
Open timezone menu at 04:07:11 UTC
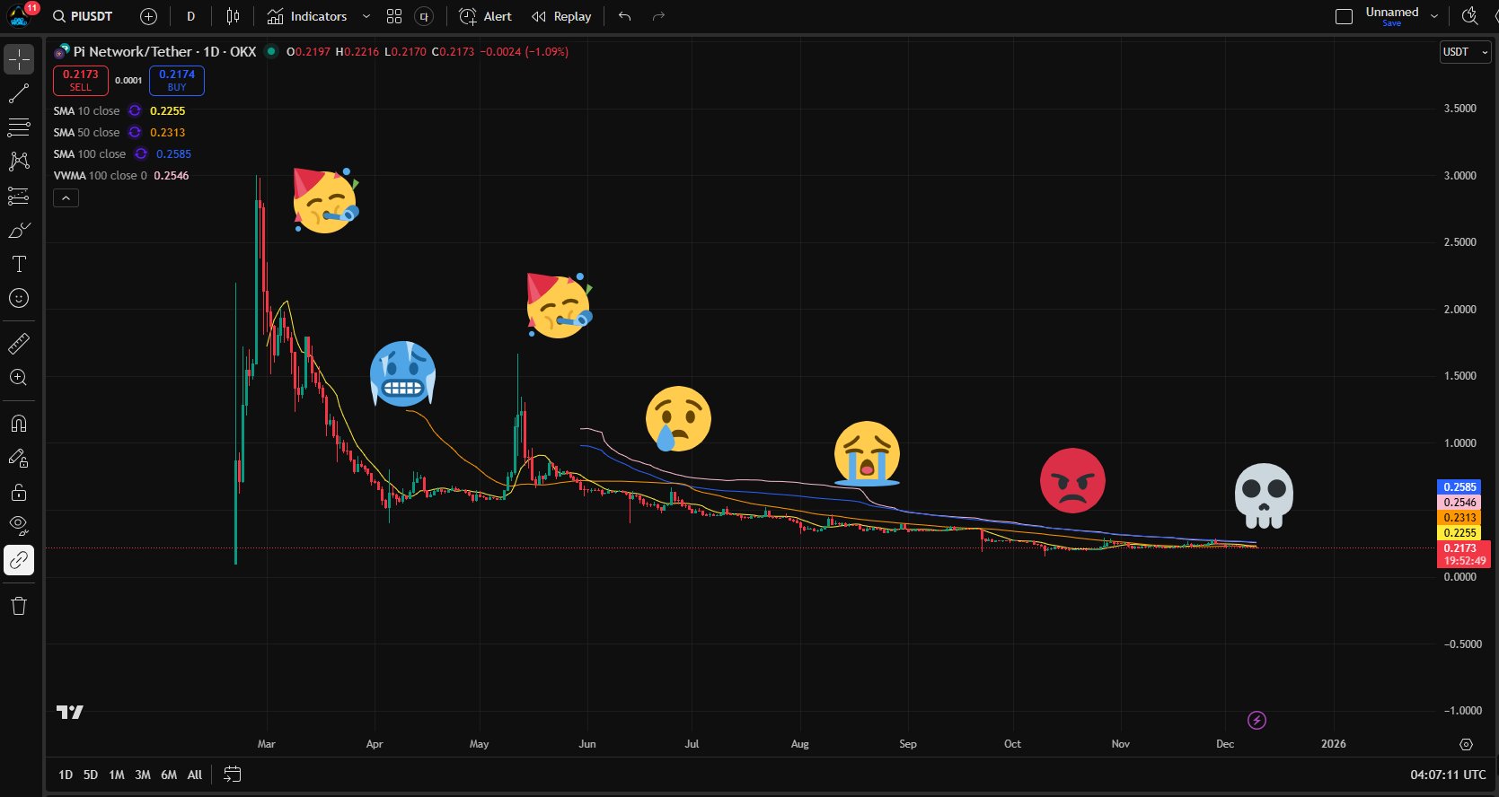click(x=1448, y=775)
